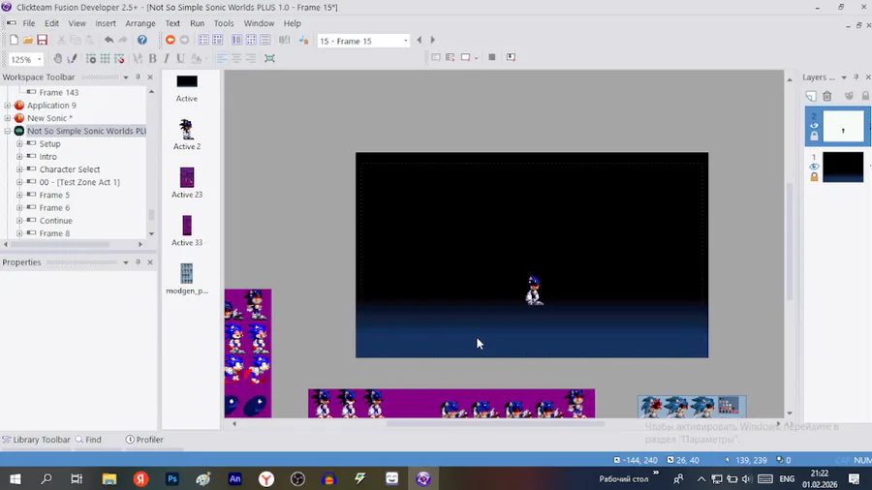Expand the Setup frame tree node

point(19,144)
